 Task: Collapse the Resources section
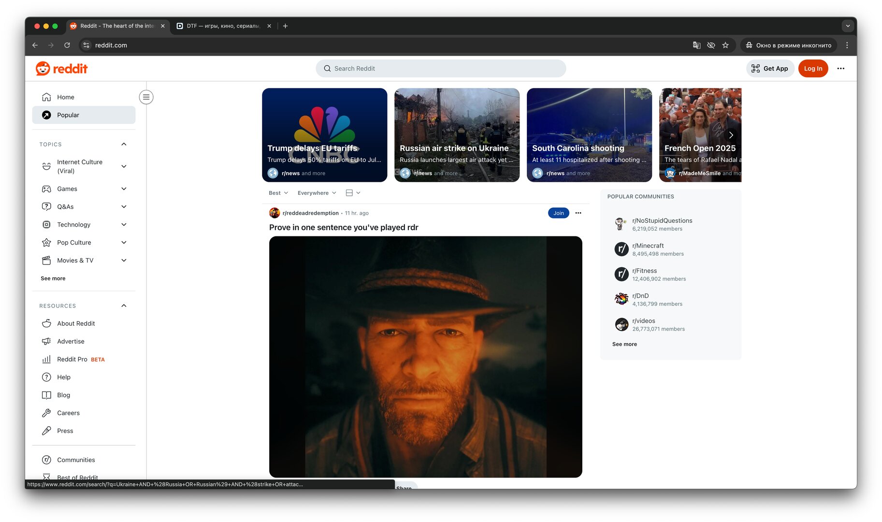point(124,306)
